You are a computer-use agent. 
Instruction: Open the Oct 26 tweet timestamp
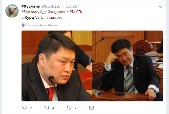(71, 6)
